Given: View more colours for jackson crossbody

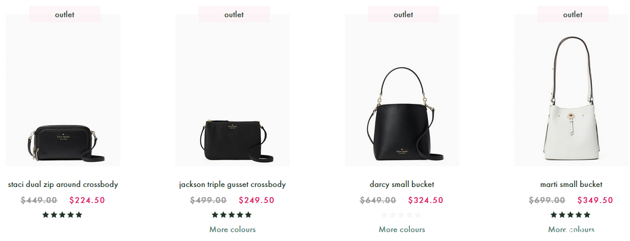Looking at the screenshot, I should [x=232, y=229].
